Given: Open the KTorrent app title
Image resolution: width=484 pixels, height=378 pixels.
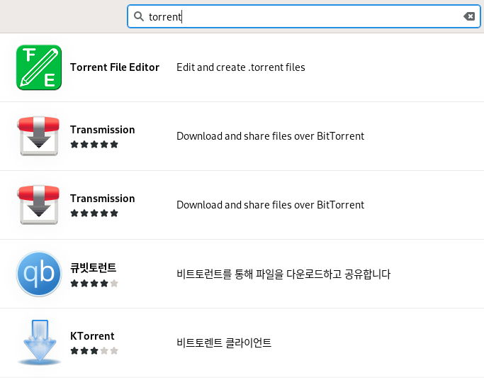Looking at the screenshot, I should [x=92, y=336].
